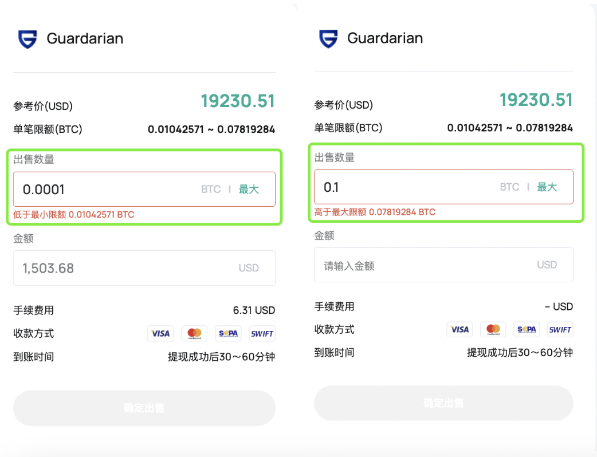Select the SWIFT payment icon in left panel
Screen dimensions: 597x457
262,333
